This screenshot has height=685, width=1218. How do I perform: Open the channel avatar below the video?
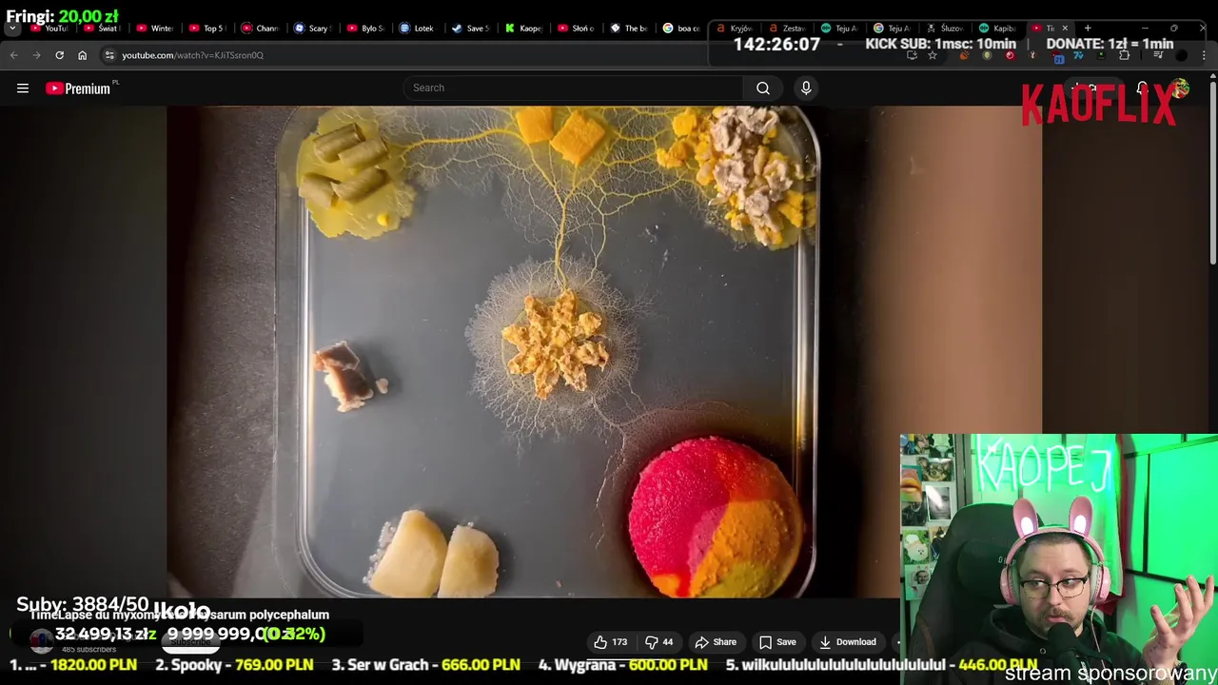(41, 640)
